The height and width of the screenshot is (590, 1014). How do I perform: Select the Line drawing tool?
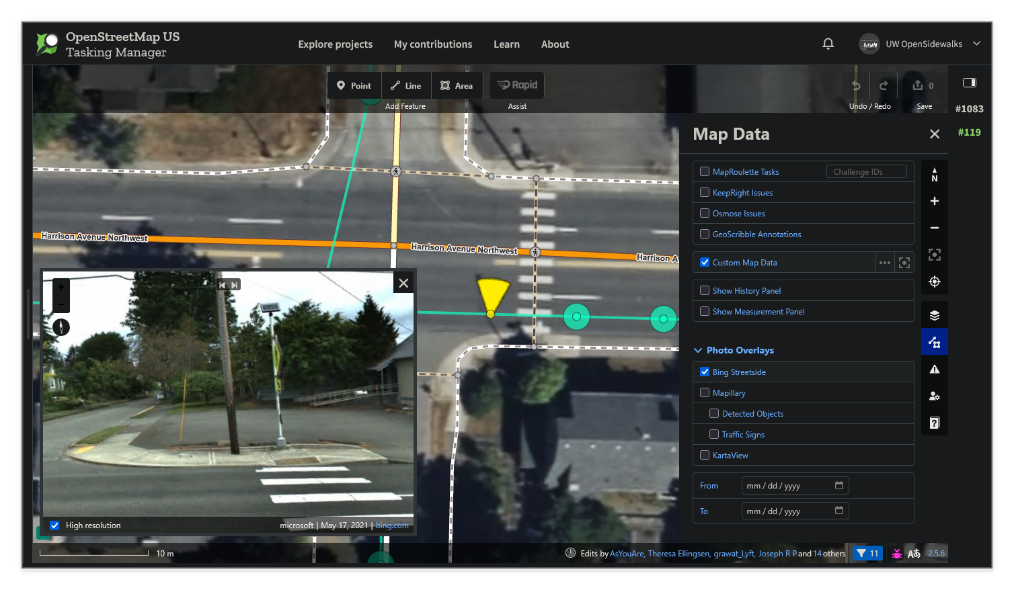tap(405, 85)
